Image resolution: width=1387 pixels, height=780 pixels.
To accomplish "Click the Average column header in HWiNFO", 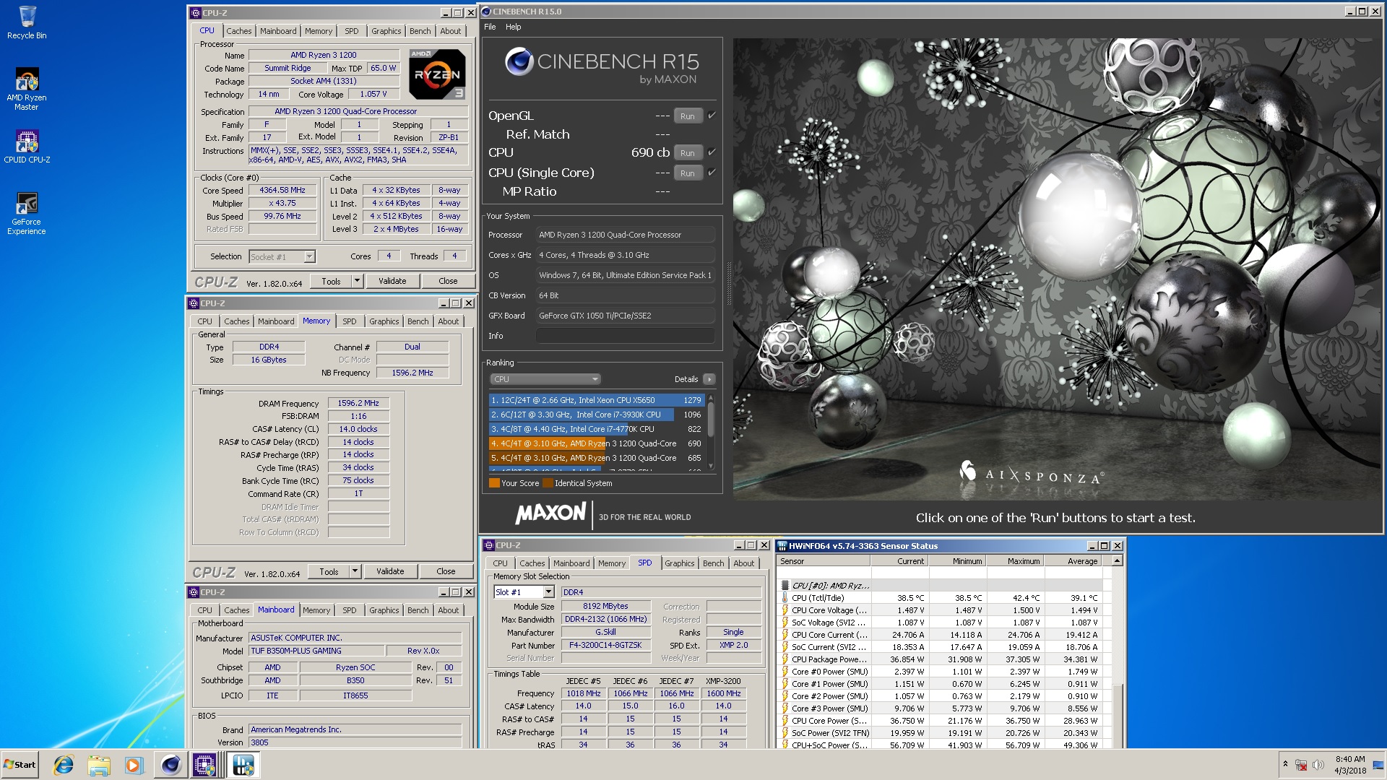I will (1073, 561).
